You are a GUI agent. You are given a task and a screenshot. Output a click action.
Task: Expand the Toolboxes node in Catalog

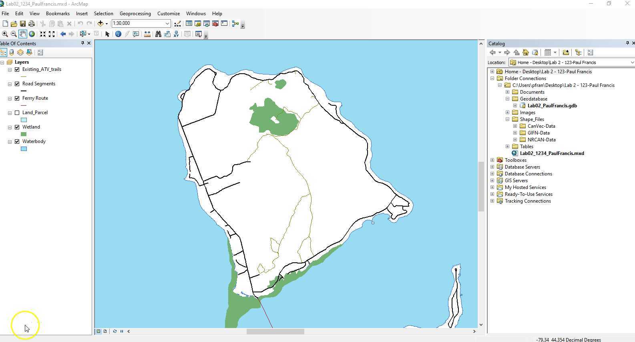(x=492, y=160)
